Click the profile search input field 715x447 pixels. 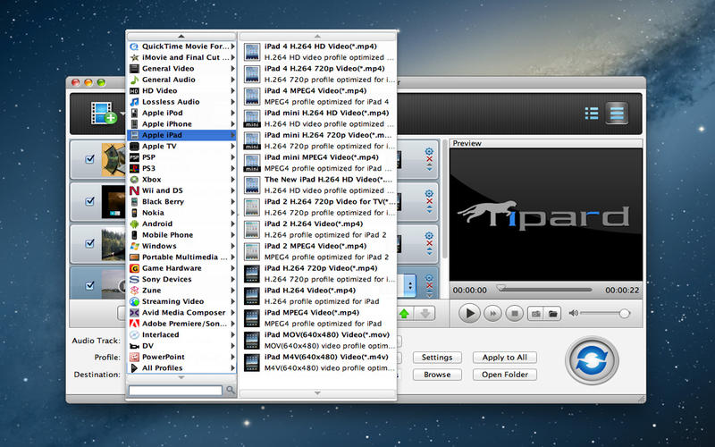click(175, 391)
